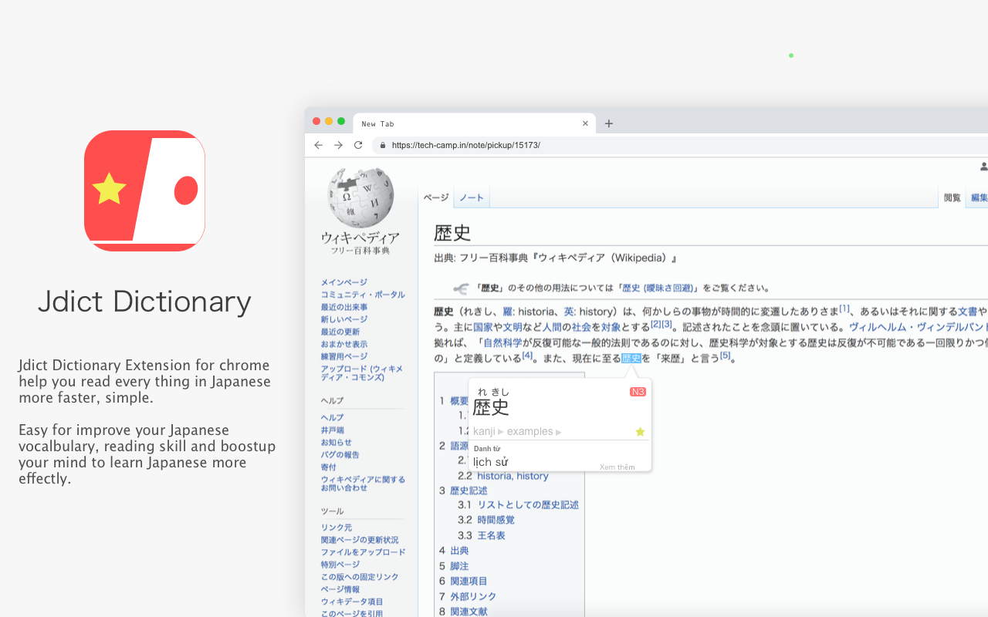Click the browser forward arrow
The image size is (988, 617).
pos(338,145)
